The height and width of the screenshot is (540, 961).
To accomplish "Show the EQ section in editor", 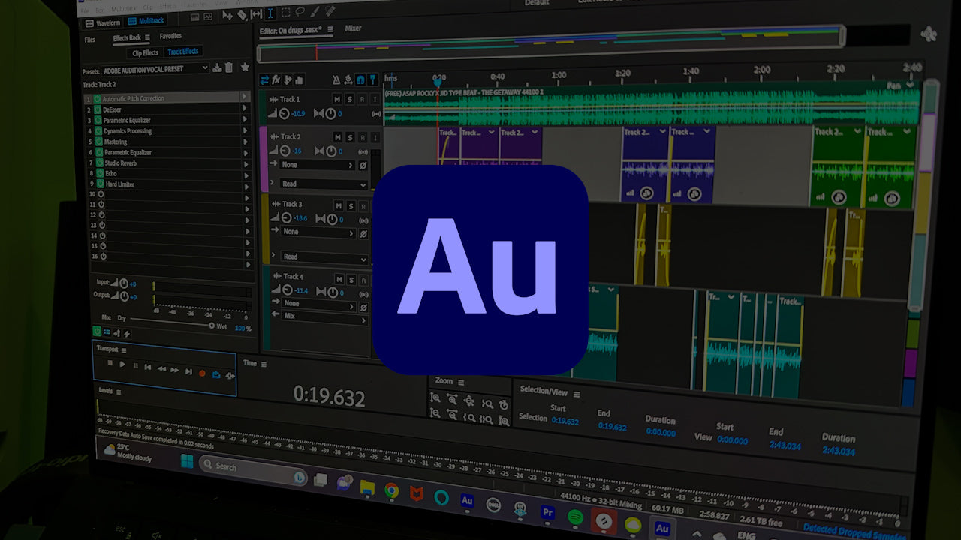I will click(x=299, y=79).
